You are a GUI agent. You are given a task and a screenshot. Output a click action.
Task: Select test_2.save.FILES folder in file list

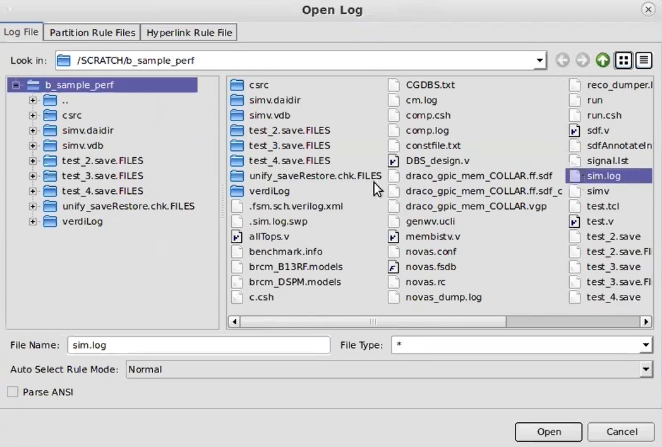pyautogui.click(x=280, y=131)
